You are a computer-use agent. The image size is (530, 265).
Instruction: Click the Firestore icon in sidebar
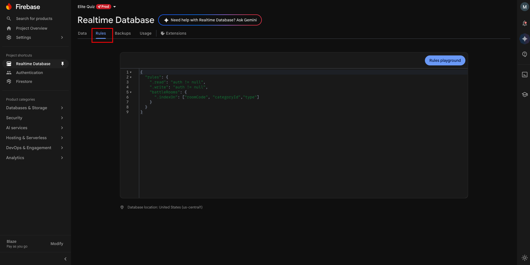9,81
